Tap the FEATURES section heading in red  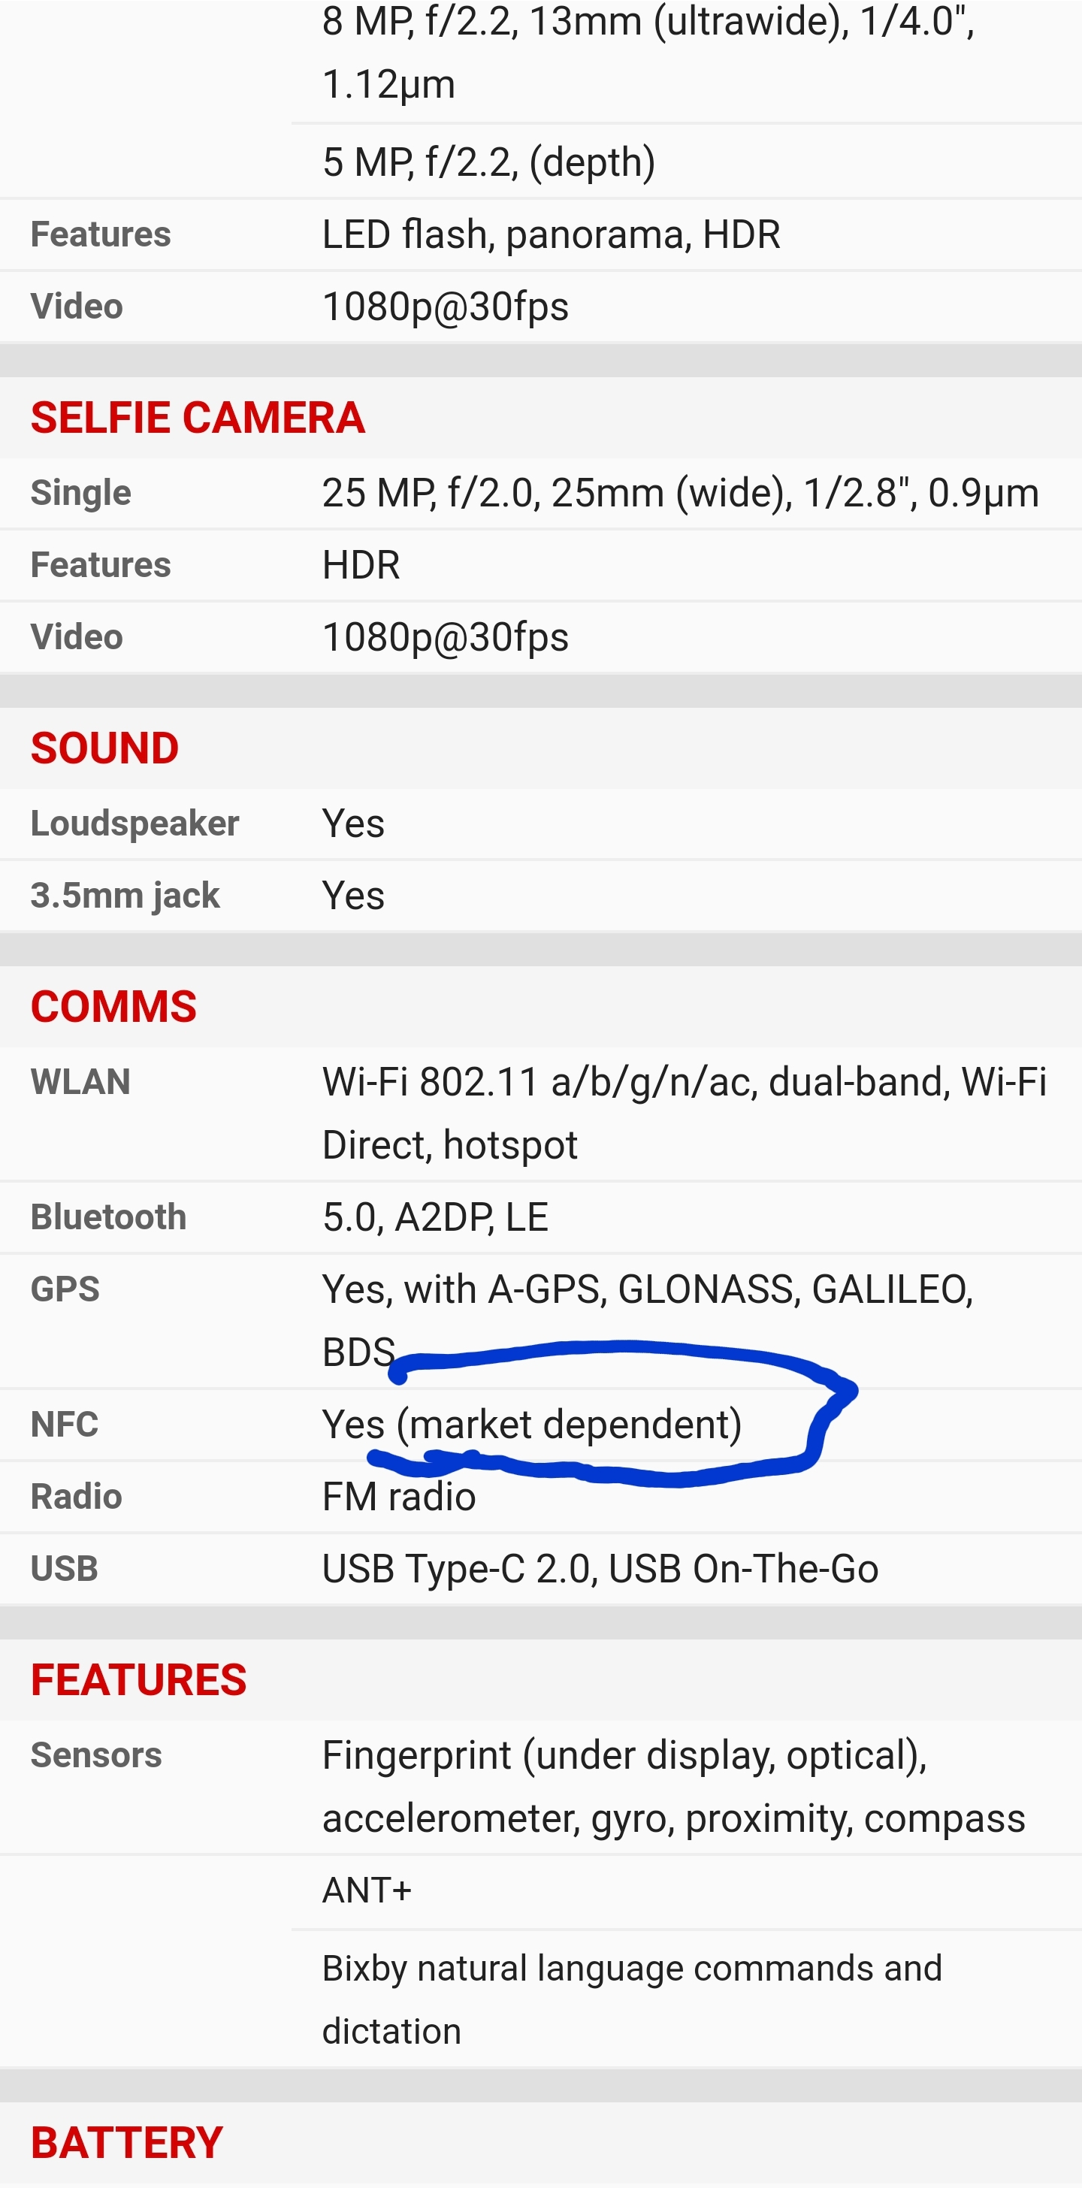click(x=138, y=1680)
